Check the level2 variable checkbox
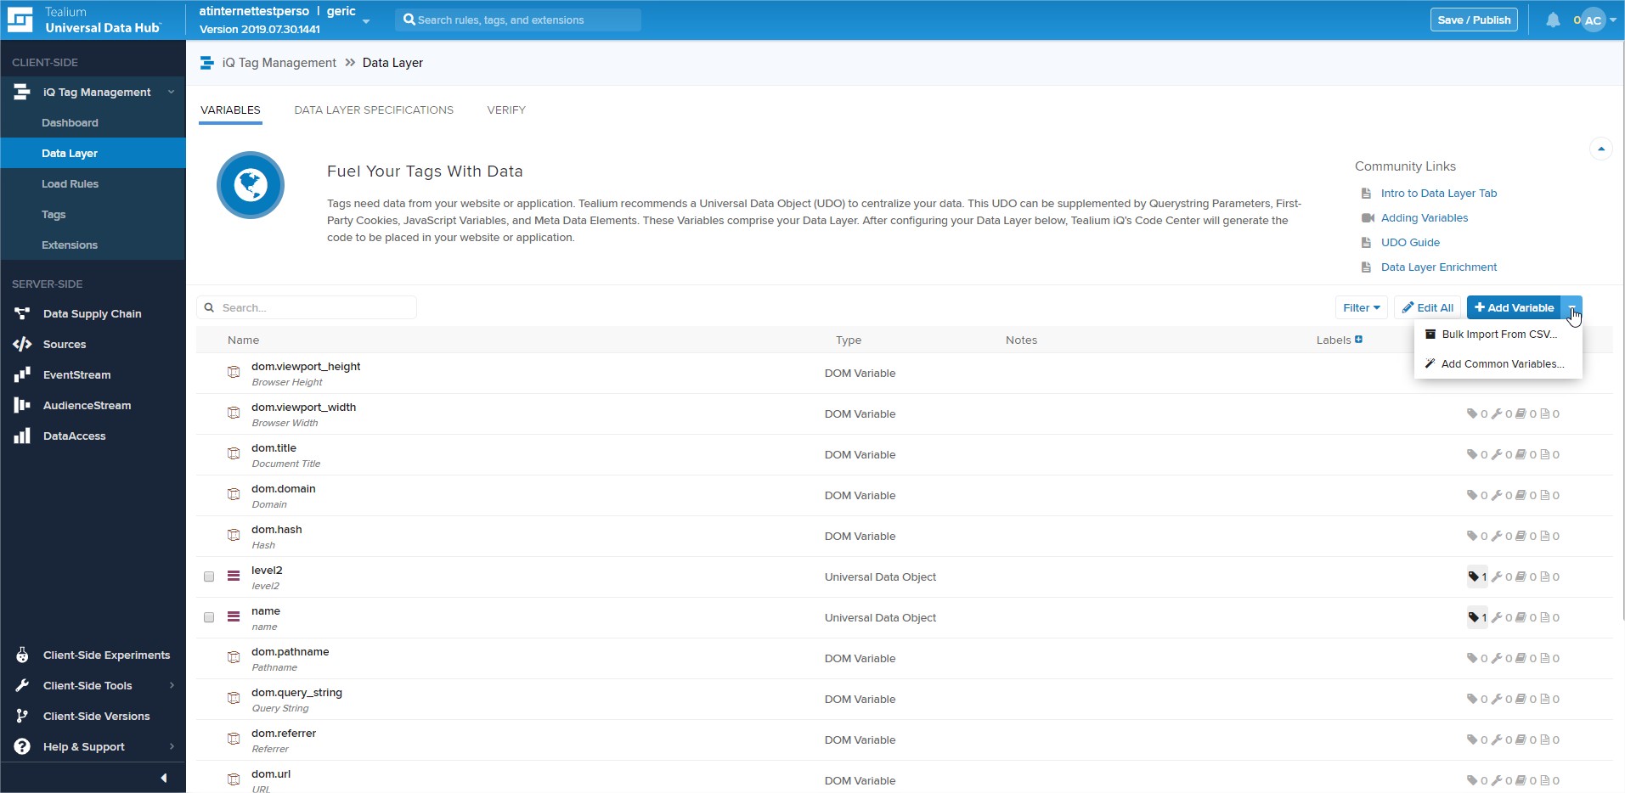This screenshot has height=793, width=1625. coord(209,576)
